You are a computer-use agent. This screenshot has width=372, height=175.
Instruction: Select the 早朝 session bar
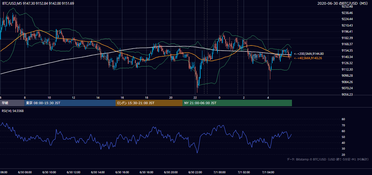coord(12,103)
